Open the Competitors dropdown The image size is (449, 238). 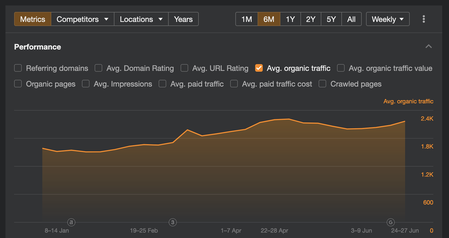coord(83,19)
